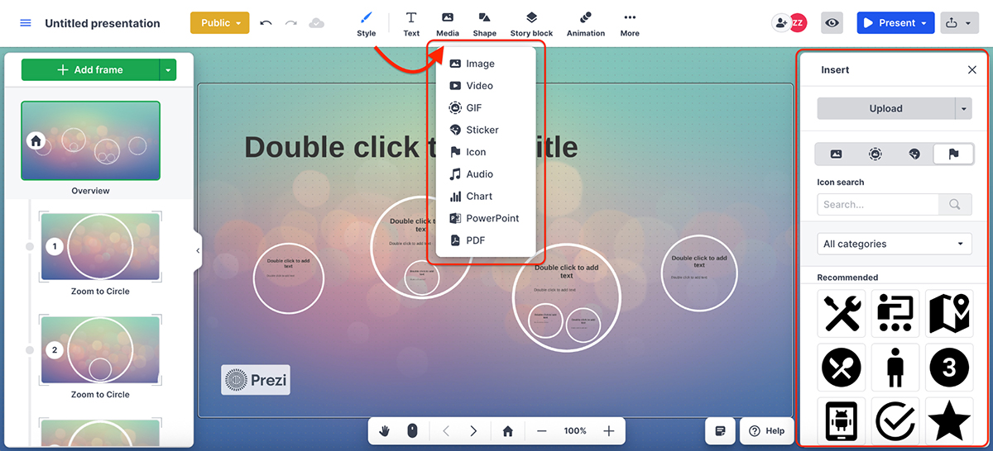The width and height of the screenshot is (993, 451).
Task: Check the cloud save status icon
Action: 316,23
